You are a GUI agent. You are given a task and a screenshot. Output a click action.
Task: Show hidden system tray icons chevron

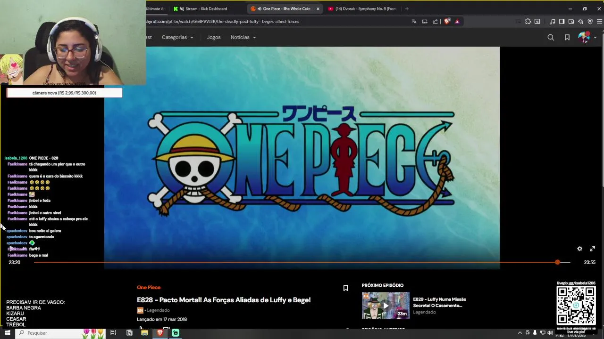pyautogui.click(x=520, y=333)
